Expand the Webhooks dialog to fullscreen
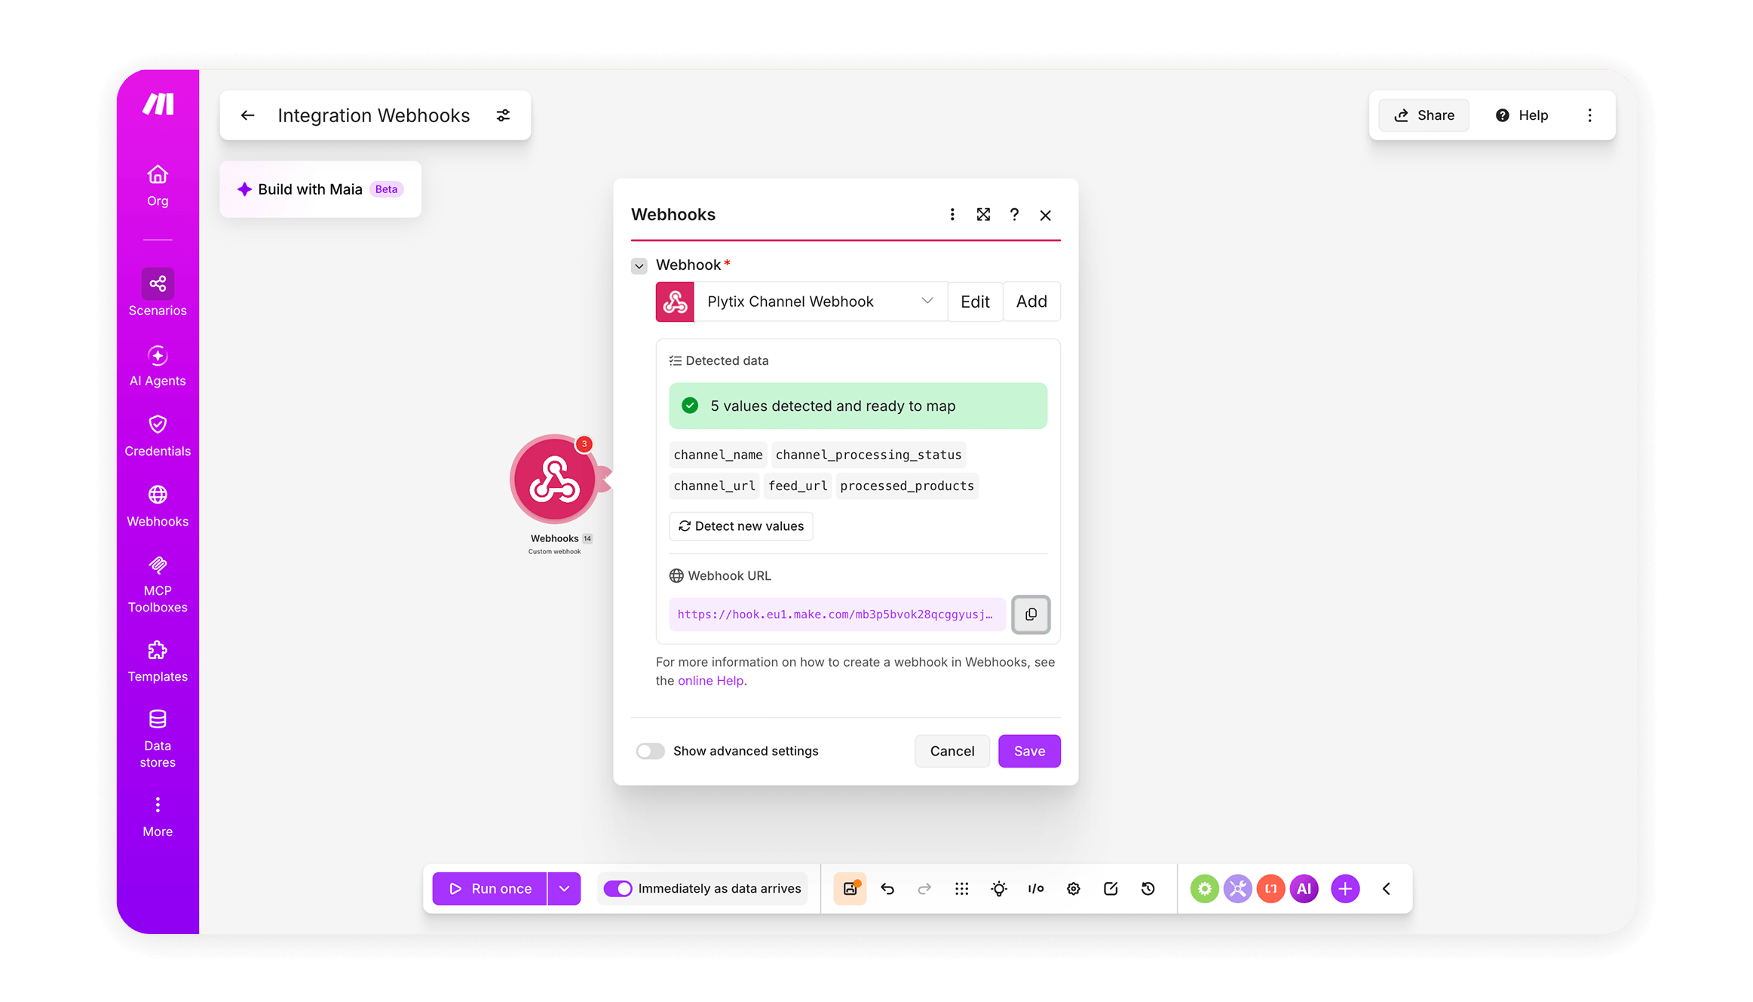 click(983, 215)
